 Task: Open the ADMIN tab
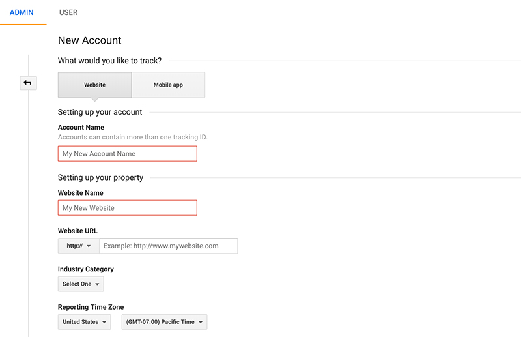[21, 12]
